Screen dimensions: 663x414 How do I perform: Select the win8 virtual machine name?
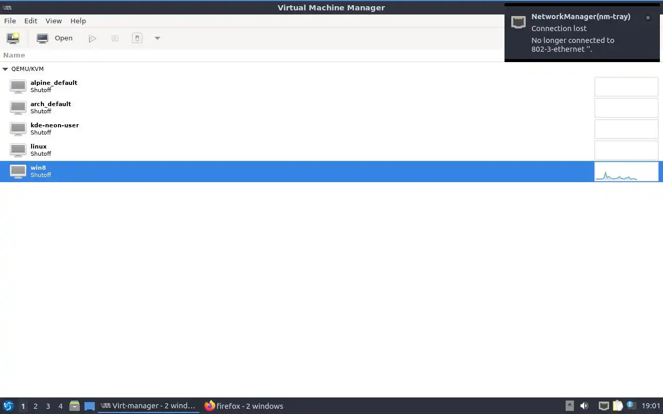tap(38, 168)
